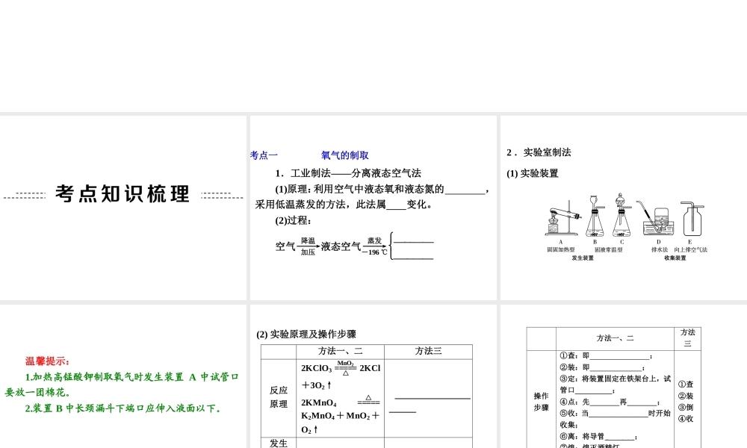
Task: Open the 温馨提示 tips slide thumbnail
Action: coord(123,376)
